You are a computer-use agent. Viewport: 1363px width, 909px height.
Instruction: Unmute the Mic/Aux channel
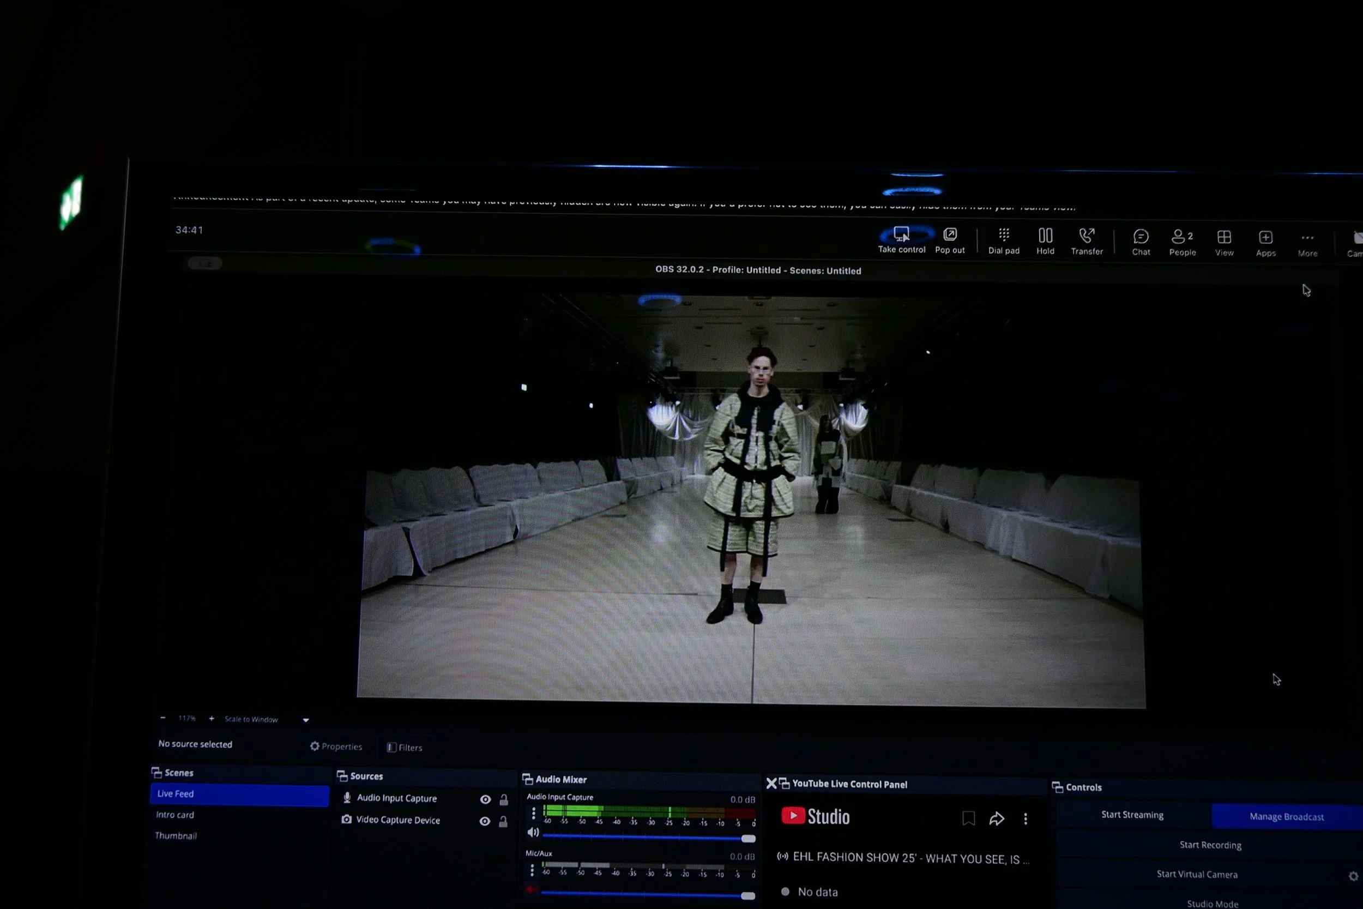tap(531, 889)
